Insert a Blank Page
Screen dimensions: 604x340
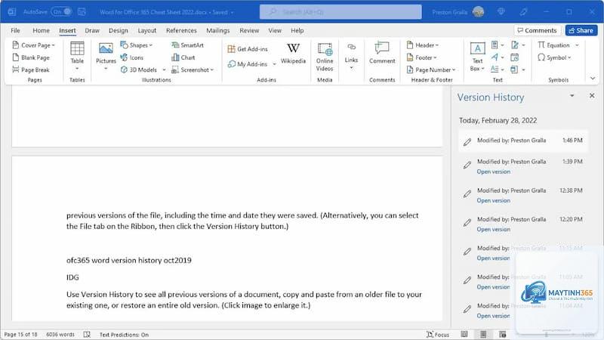pyautogui.click(x=31, y=57)
